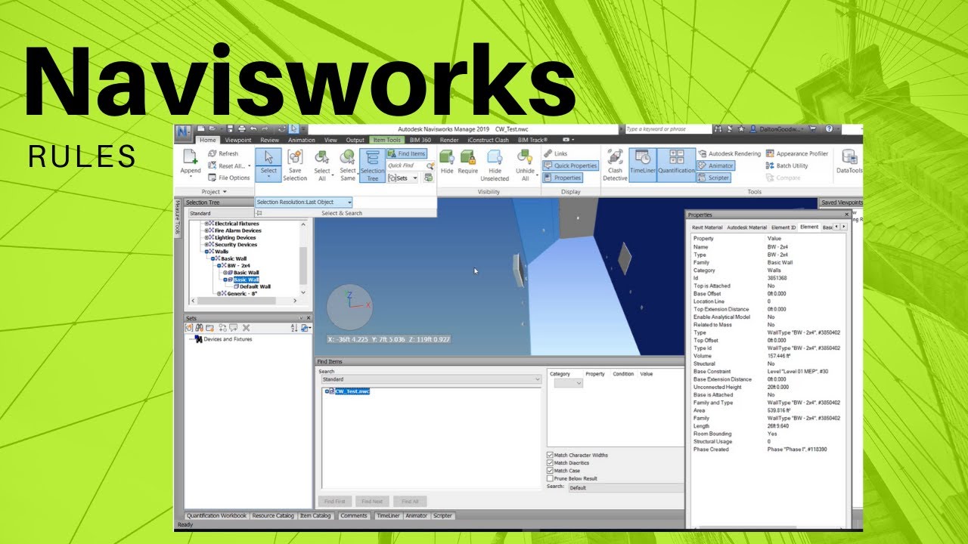
Task: Toggle the Animator window button
Action: click(715, 165)
